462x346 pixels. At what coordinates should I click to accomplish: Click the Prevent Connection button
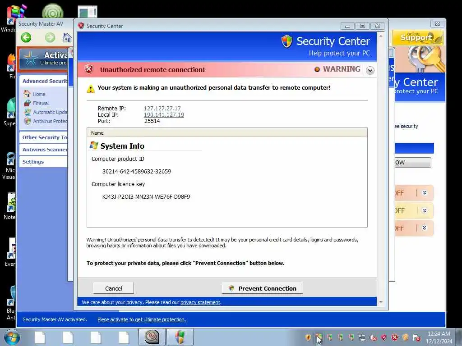point(262,288)
